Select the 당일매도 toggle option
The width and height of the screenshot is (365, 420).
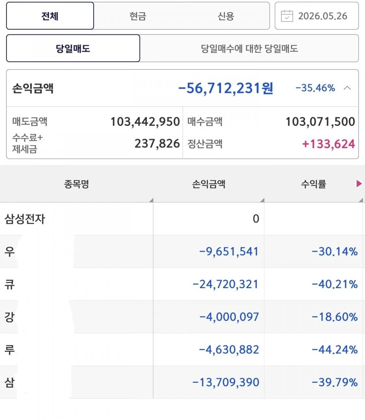pyautogui.click(x=73, y=48)
